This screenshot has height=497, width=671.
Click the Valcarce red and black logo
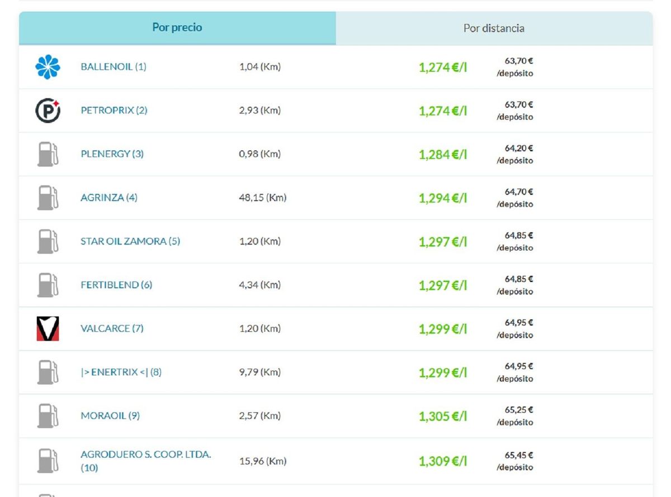click(x=48, y=328)
